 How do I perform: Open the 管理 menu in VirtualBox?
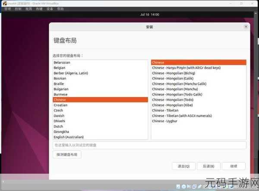(8, 9)
